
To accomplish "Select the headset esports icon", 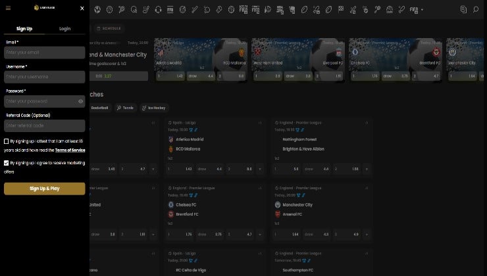I will [158, 10].
